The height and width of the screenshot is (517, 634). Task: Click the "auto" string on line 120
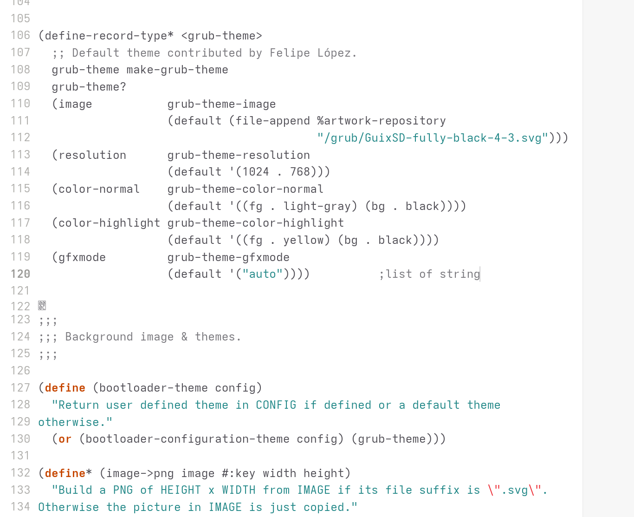tap(263, 274)
